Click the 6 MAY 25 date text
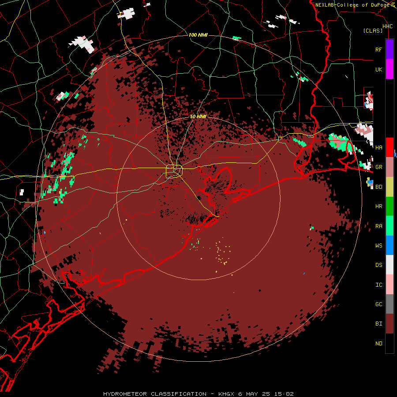Image resolution: width=397 pixels, height=397 pixels. pyautogui.click(x=254, y=394)
